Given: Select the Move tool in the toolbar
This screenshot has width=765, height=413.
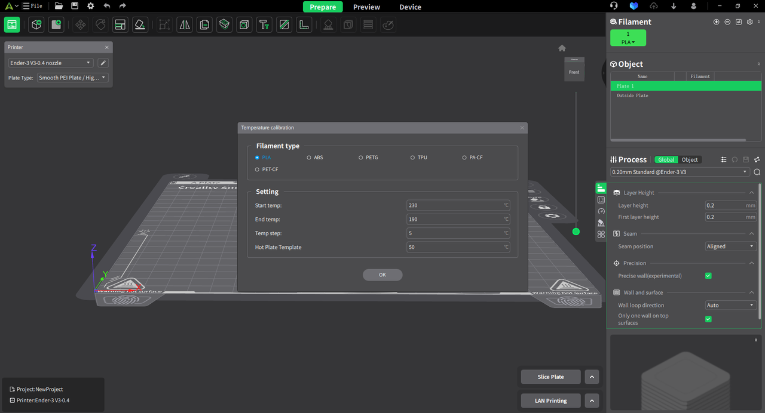Looking at the screenshot, I should click(x=80, y=24).
